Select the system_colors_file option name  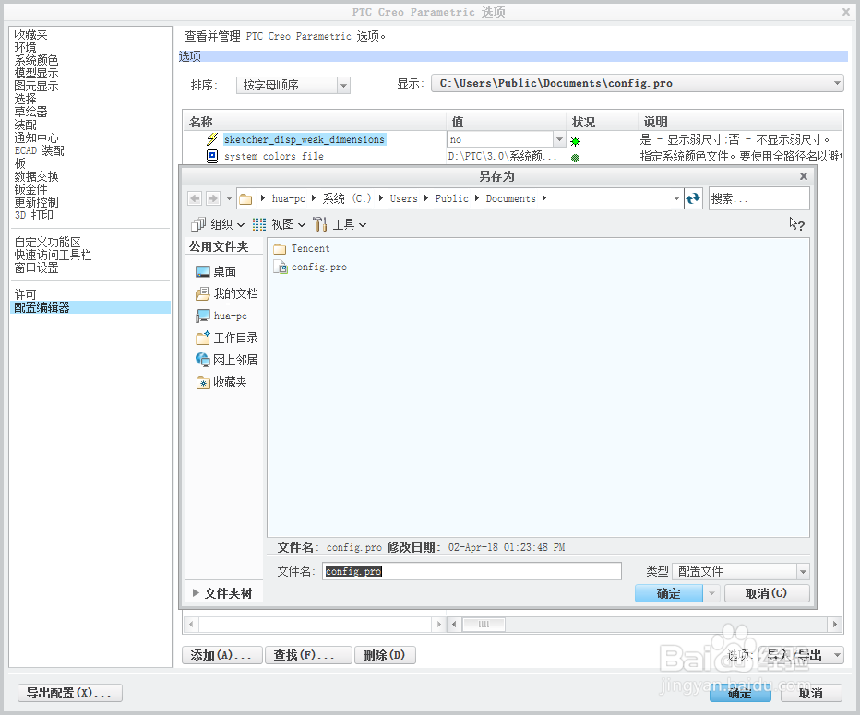pos(274,156)
